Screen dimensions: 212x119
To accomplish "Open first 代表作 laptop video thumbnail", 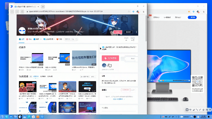I will (31, 58).
